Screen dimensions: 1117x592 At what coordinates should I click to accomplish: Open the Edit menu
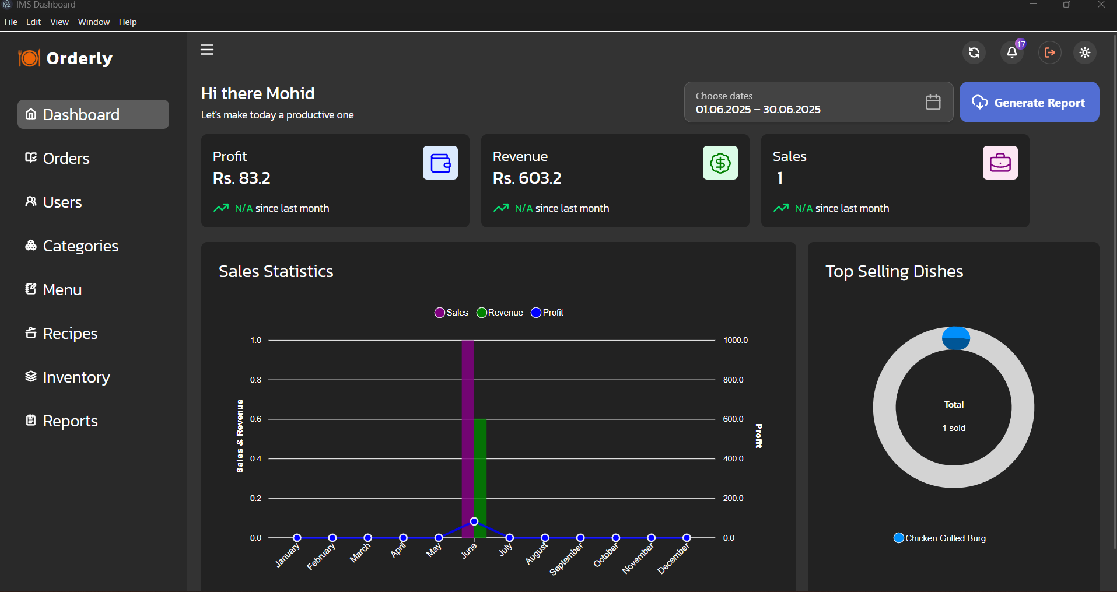pos(34,22)
